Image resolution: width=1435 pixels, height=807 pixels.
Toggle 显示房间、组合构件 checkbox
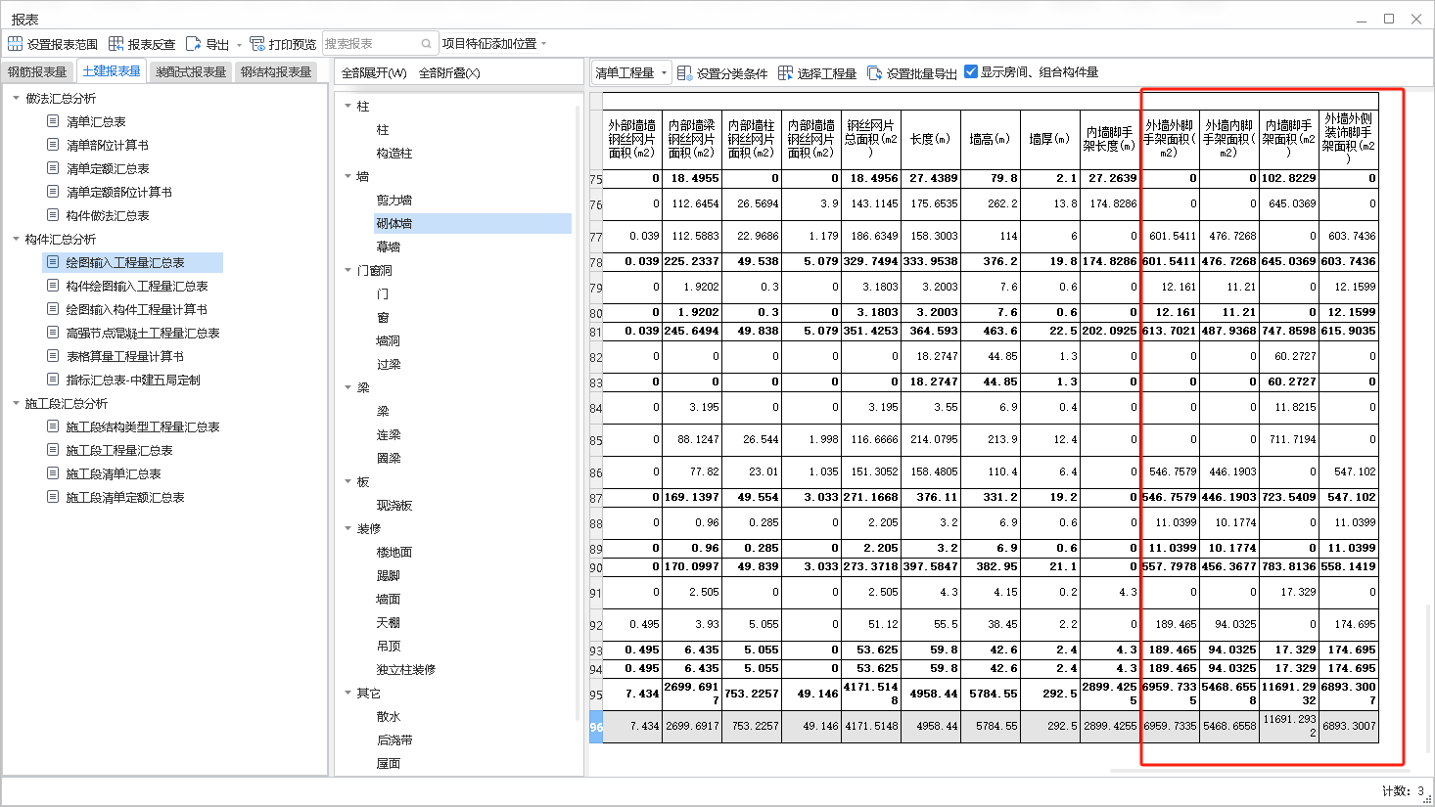[971, 71]
